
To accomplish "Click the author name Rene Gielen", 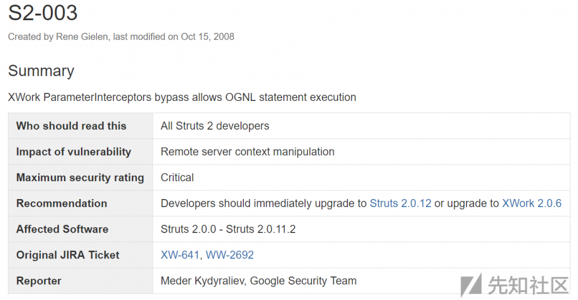I will click(83, 36).
